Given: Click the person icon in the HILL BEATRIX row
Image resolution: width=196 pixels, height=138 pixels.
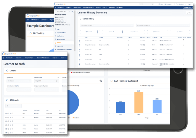Looking at the screenshot, I should pyautogui.click(x=10, y=114).
